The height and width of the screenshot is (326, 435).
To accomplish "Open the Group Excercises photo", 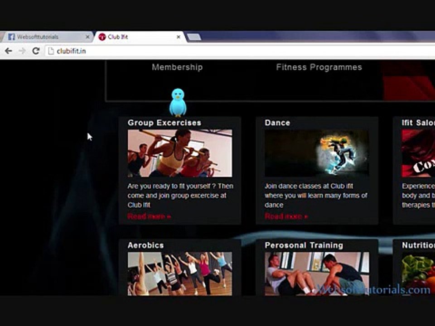I will (x=180, y=153).
